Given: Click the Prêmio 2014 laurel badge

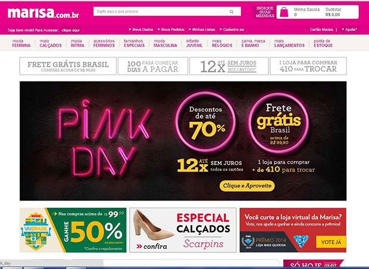Looking at the screenshot, I should (x=248, y=242).
